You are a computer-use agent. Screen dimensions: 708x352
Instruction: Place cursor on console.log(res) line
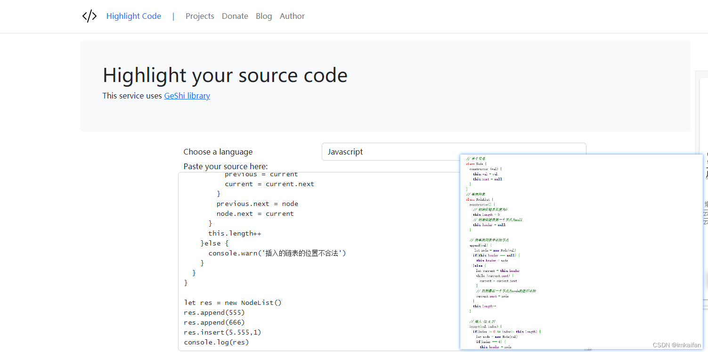click(x=216, y=343)
